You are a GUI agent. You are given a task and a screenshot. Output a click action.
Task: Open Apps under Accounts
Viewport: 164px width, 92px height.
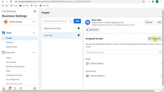[x=8, y=71]
